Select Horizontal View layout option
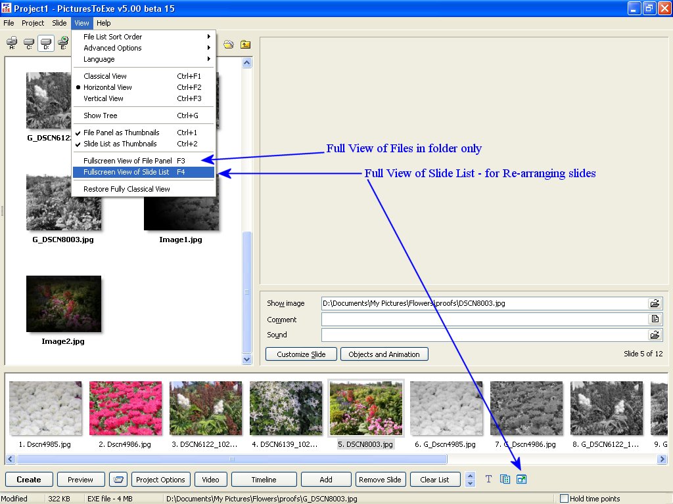The height and width of the screenshot is (504, 673). (143, 87)
